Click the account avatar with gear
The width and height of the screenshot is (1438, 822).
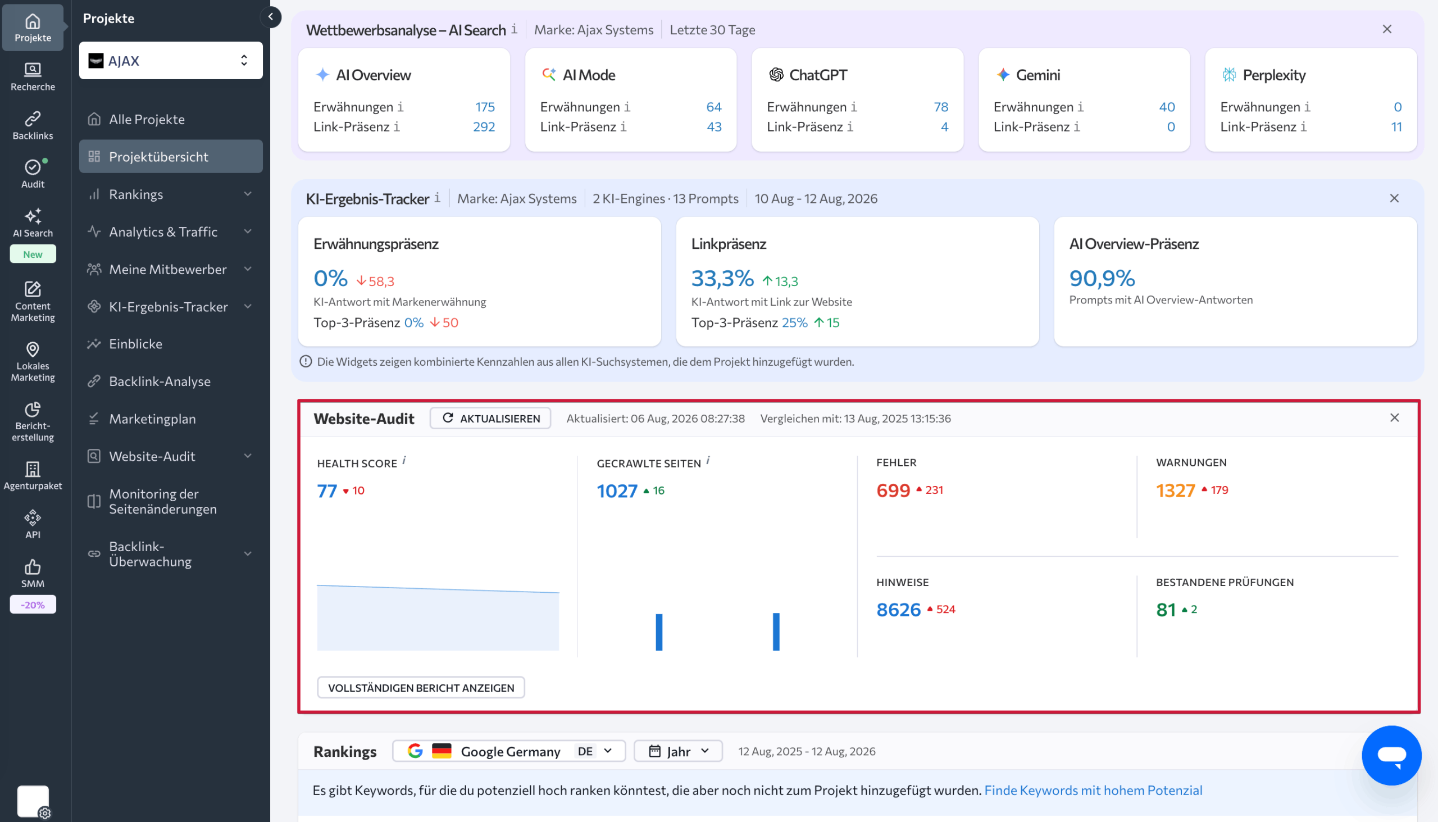[33, 802]
